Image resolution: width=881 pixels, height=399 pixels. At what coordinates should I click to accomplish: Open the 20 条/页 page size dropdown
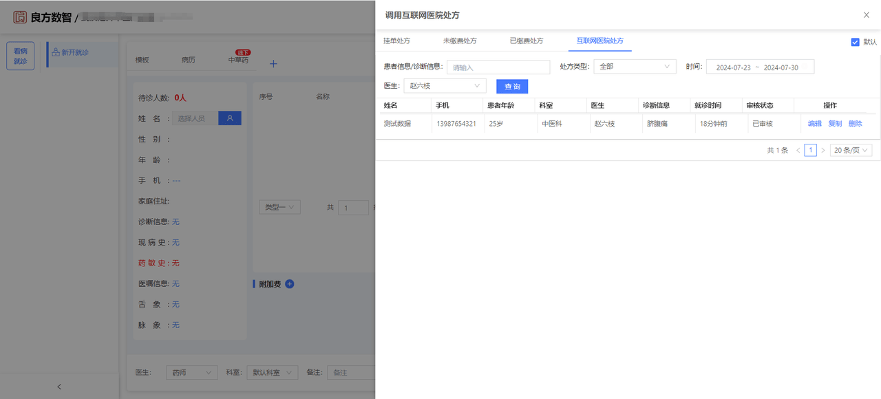[851, 150]
